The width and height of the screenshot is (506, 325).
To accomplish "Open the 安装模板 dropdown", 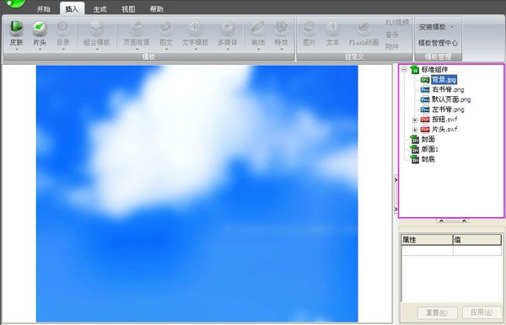I will coord(437,27).
